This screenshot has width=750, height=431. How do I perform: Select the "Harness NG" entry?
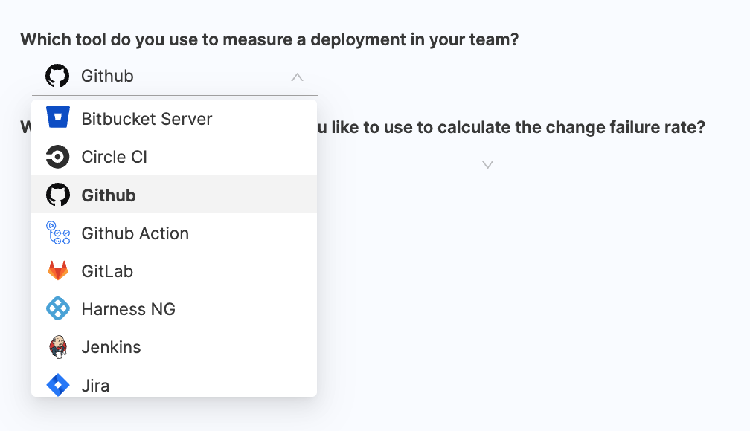[128, 309]
